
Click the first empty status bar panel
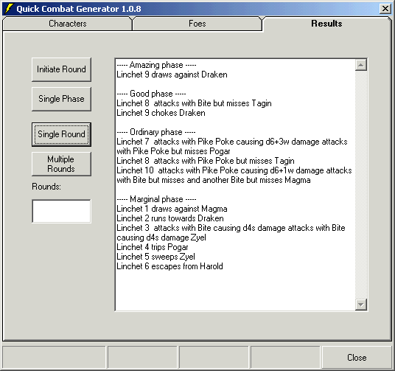click(x=54, y=358)
